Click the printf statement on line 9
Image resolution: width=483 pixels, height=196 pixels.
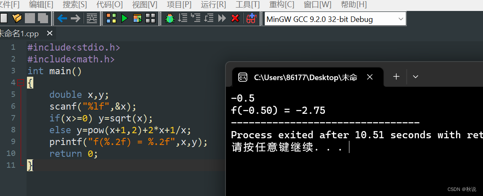click(x=128, y=142)
